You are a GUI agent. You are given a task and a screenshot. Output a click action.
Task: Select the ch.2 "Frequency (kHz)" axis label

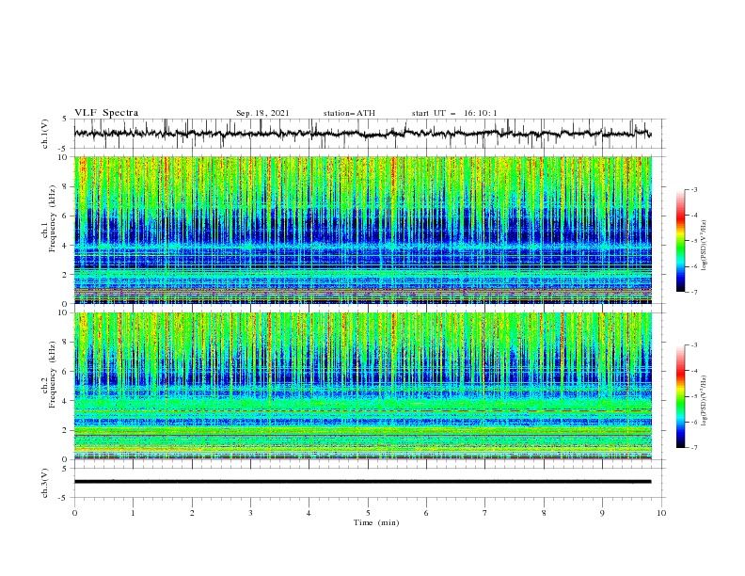coord(53,375)
